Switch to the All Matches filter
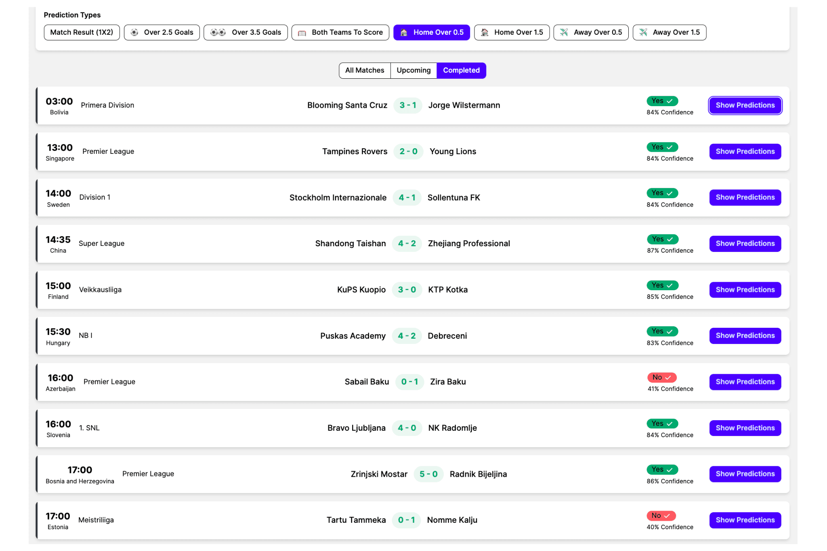This screenshot has width=827, height=551. click(365, 70)
